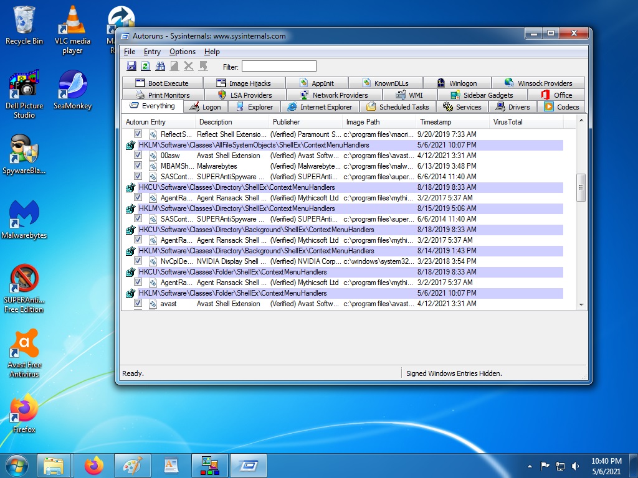638x478 pixels.
Task: Uncheck the MBAMSh... Malwarebytes entry checkbox
Action: [138, 166]
